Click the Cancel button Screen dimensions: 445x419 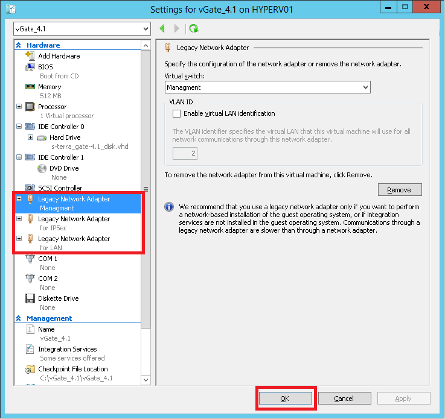tap(344, 399)
